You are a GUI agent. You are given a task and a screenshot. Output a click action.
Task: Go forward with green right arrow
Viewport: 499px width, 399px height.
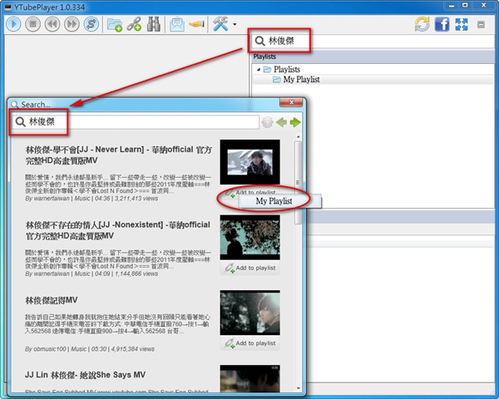click(x=295, y=122)
